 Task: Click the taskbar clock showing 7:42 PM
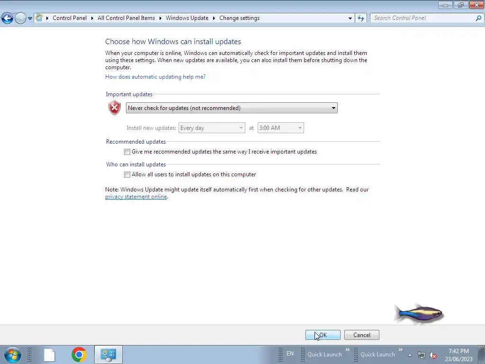[x=458, y=355]
